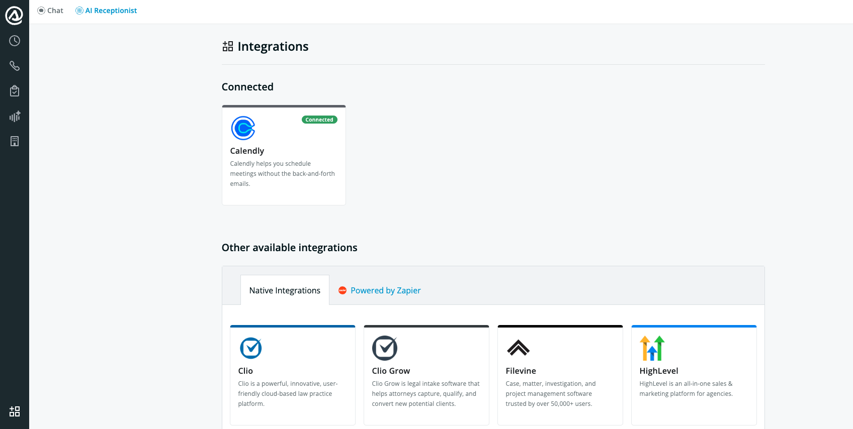Click the HighLevel description text
The height and width of the screenshot is (429, 853).
[686, 389]
